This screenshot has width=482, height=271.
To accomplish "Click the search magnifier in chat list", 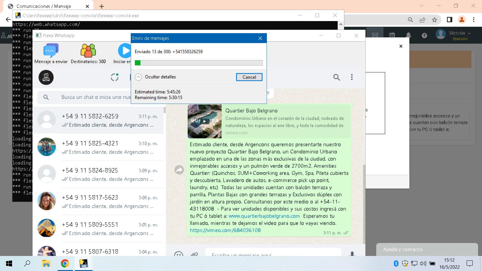I will click(46, 97).
